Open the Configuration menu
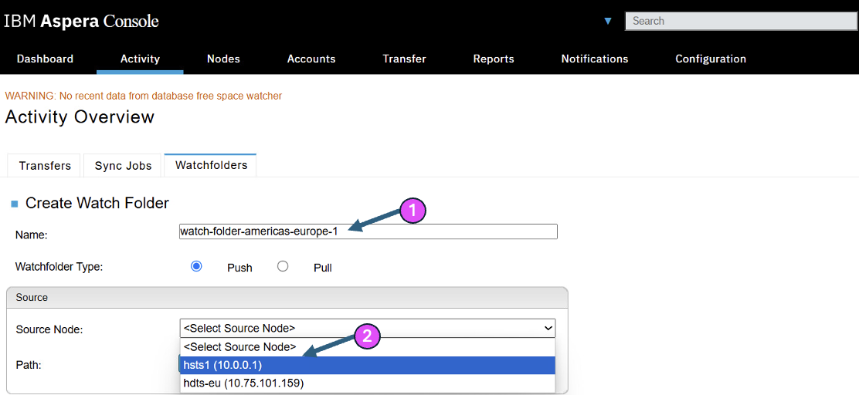 711,59
